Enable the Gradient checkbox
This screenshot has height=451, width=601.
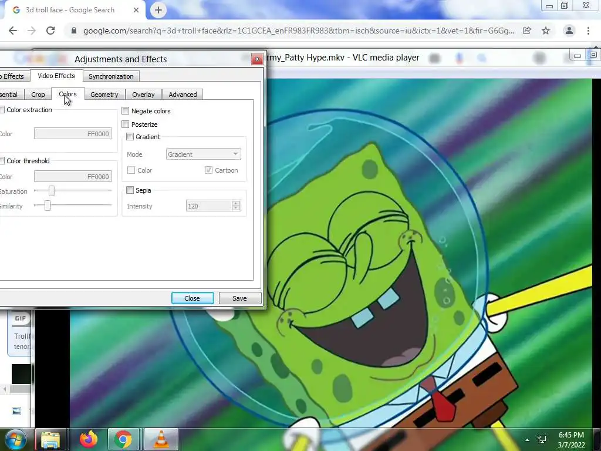pos(130,136)
